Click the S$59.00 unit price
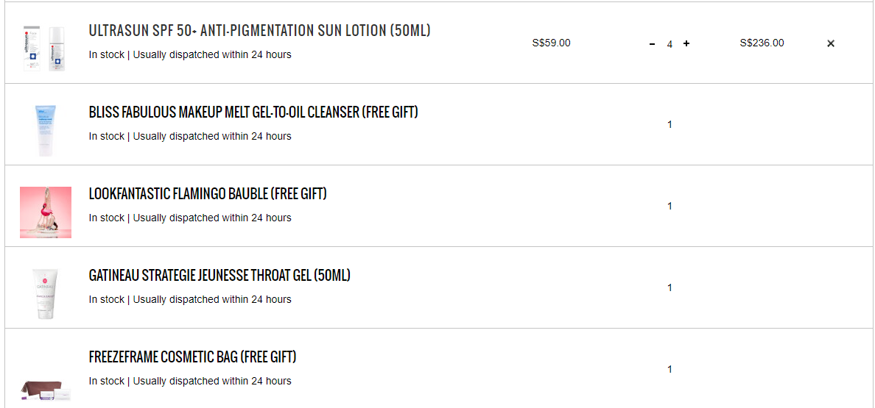The width and height of the screenshot is (875, 408). pos(551,43)
